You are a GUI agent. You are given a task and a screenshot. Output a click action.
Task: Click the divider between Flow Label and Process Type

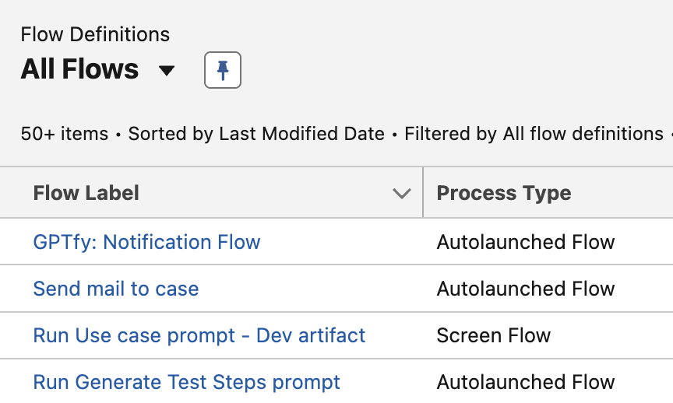click(x=423, y=192)
